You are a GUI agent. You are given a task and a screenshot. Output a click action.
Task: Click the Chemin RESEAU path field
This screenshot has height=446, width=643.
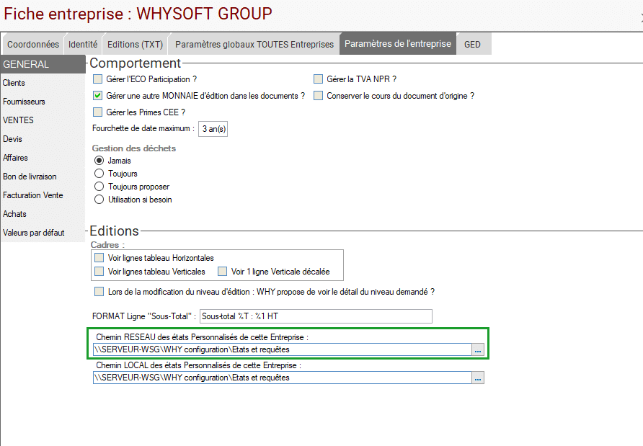(x=282, y=349)
